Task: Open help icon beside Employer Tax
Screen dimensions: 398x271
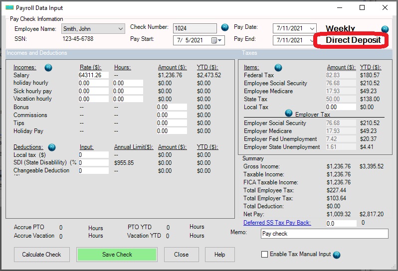Action: click(288, 114)
